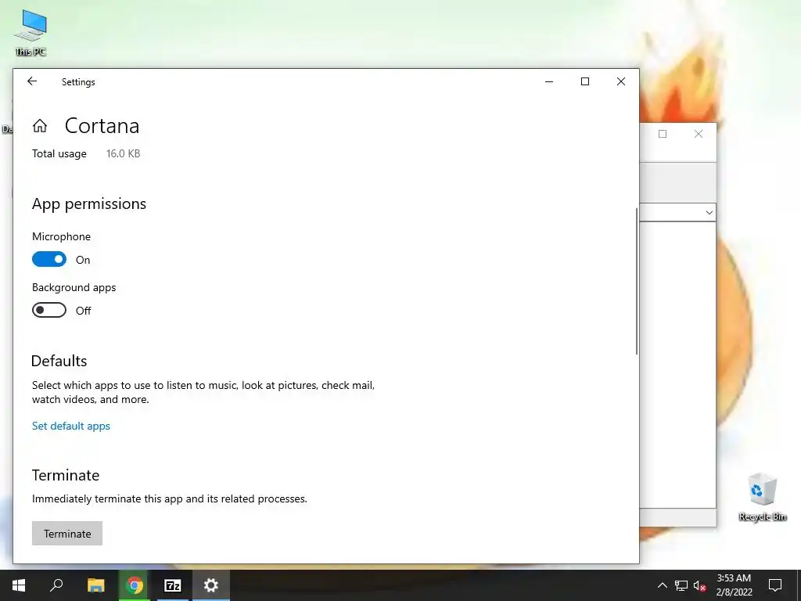Click the muted volume tray icon
The height and width of the screenshot is (601, 801).
[700, 585]
